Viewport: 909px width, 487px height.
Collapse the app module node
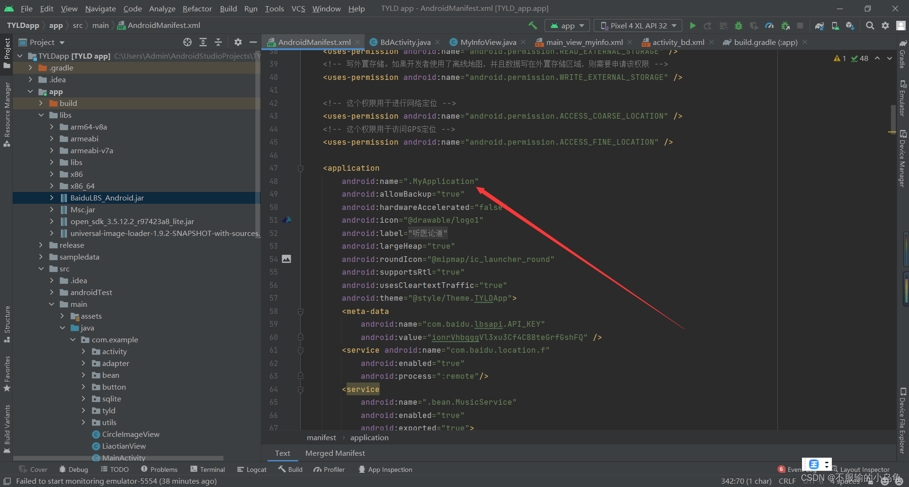pyautogui.click(x=30, y=91)
